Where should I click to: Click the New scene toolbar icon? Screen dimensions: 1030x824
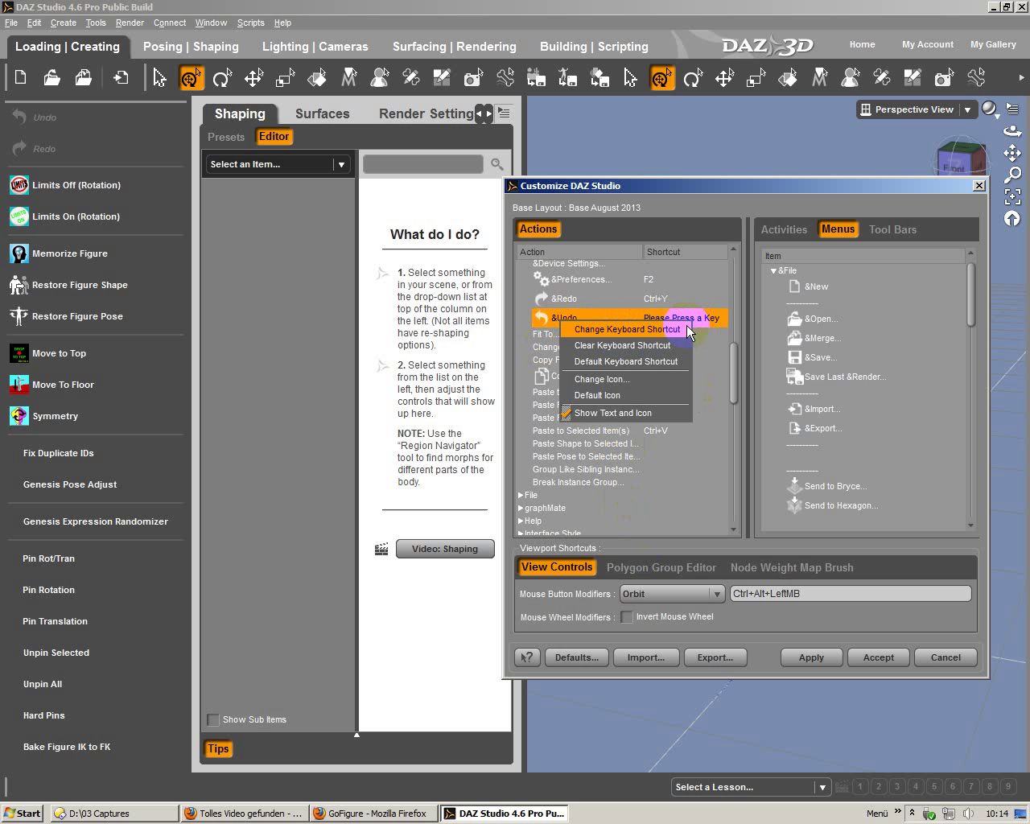(21, 78)
